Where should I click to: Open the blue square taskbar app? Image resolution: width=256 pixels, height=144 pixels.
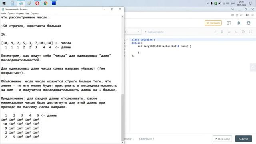[54, 3]
